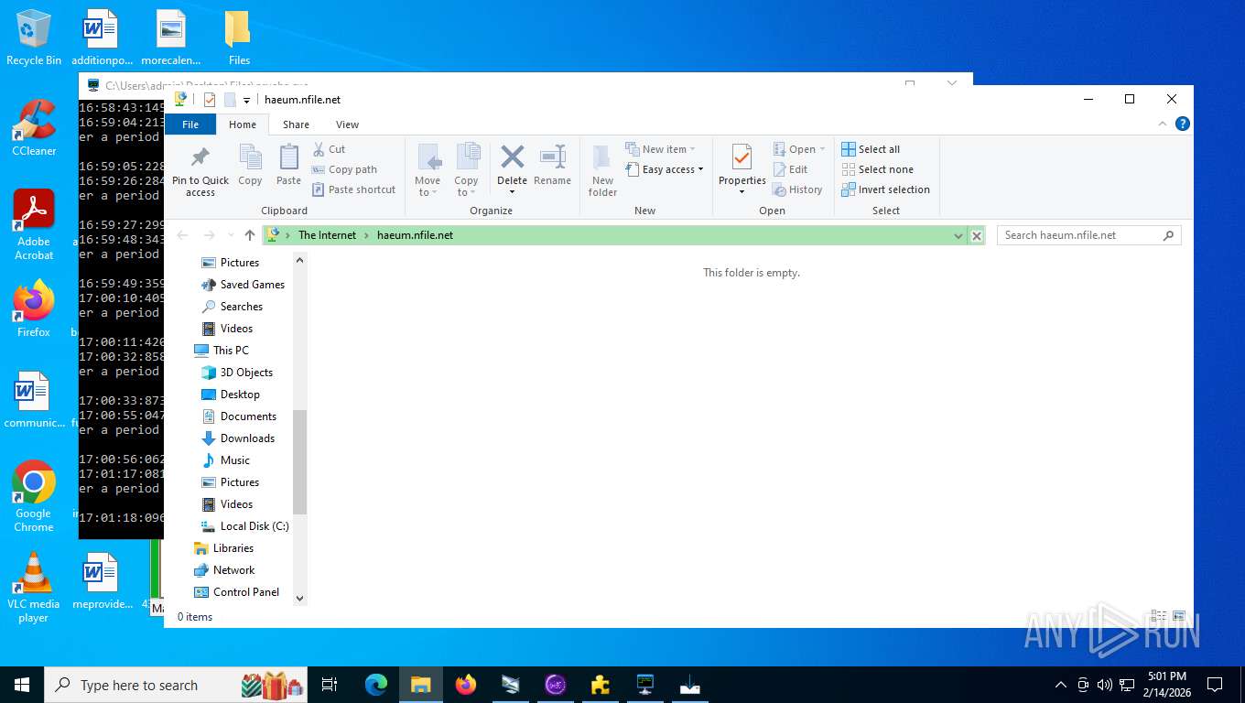
Task: Expand address bar history dropdown
Action: pyautogui.click(x=958, y=235)
